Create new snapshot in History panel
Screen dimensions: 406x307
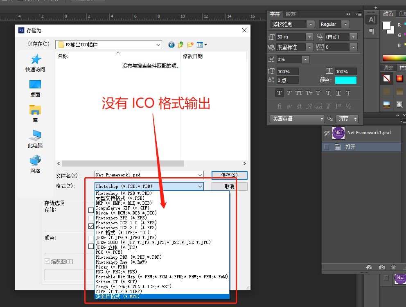pyautogui.click(x=382, y=267)
